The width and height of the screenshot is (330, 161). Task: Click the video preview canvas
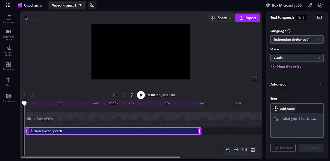point(141,52)
